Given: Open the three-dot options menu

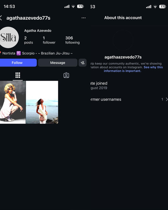Looking at the screenshot, I should point(84,18).
